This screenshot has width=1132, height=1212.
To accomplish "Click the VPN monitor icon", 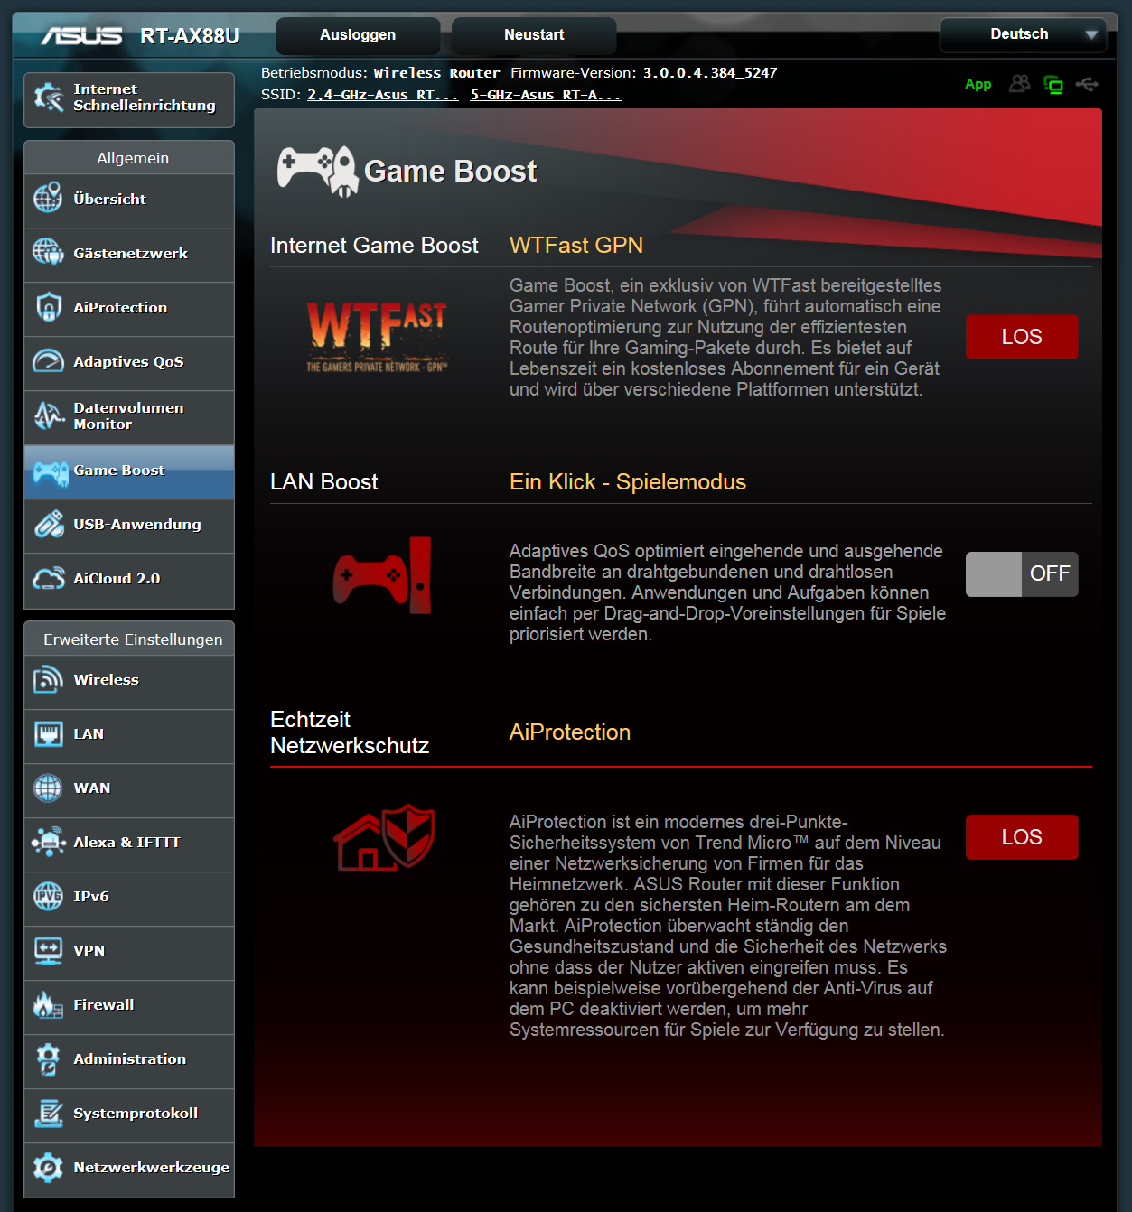I will click(x=48, y=950).
